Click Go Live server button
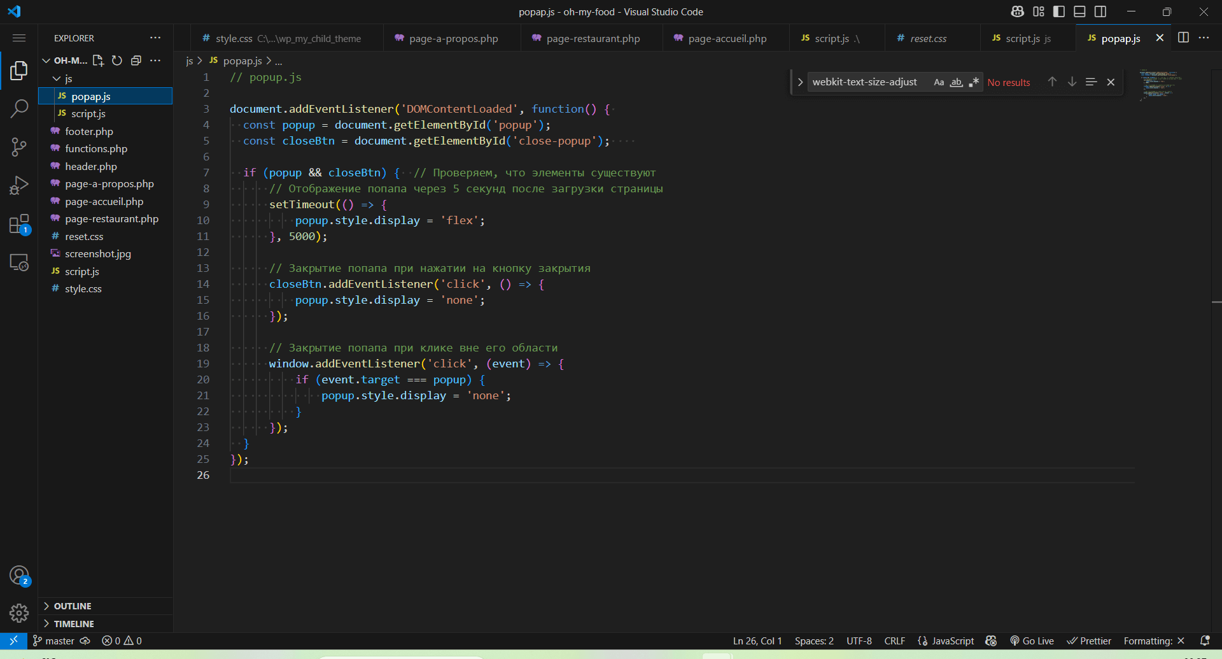Image resolution: width=1222 pixels, height=659 pixels. 1032,641
